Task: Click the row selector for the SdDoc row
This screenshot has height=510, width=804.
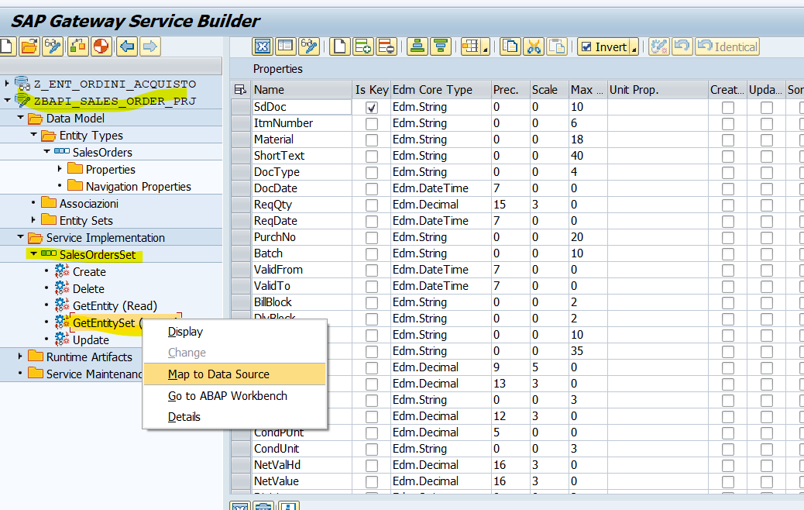Action: point(240,107)
